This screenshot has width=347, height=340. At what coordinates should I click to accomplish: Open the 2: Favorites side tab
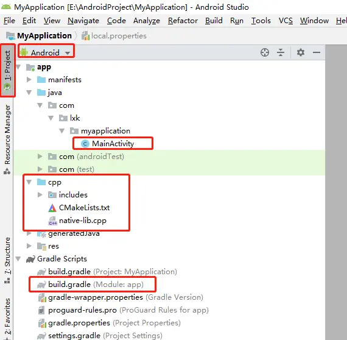(7, 319)
